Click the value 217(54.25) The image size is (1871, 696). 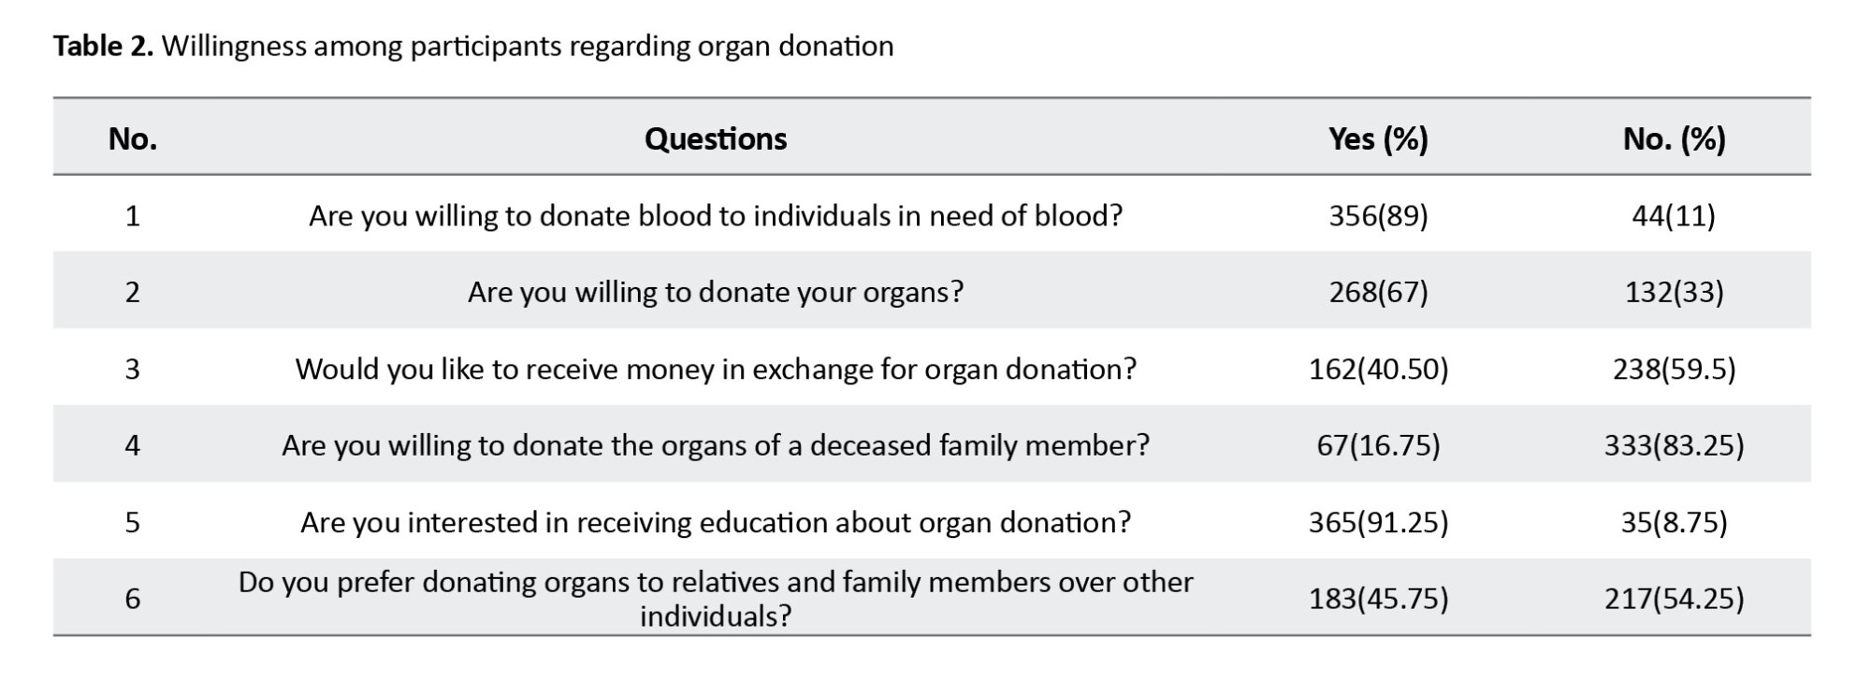[x=1674, y=598]
